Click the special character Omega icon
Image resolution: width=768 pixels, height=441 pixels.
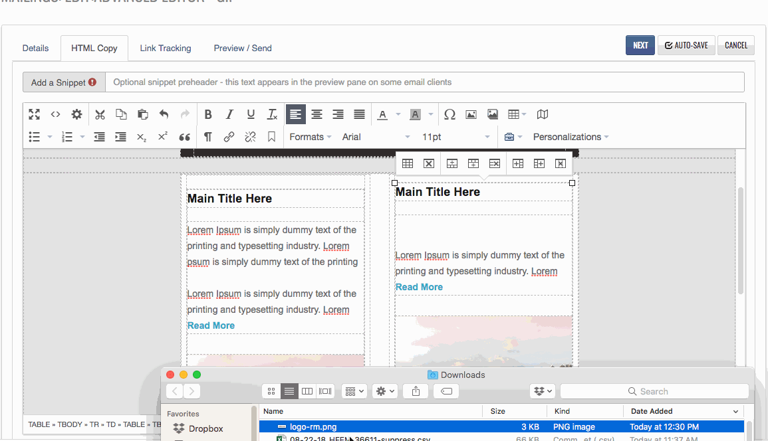tap(449, 114)
